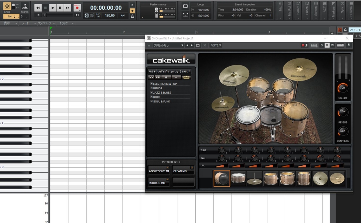Screen dimensions: 361x223
Task: Open the 1/4 snap resolution dropdown
Action: [x=11, y=16]
